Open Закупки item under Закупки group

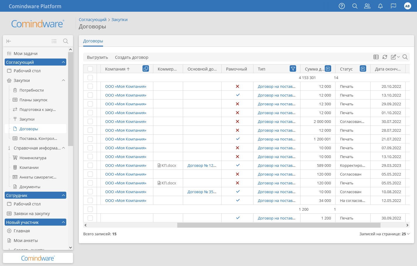(x=27, y=119)
